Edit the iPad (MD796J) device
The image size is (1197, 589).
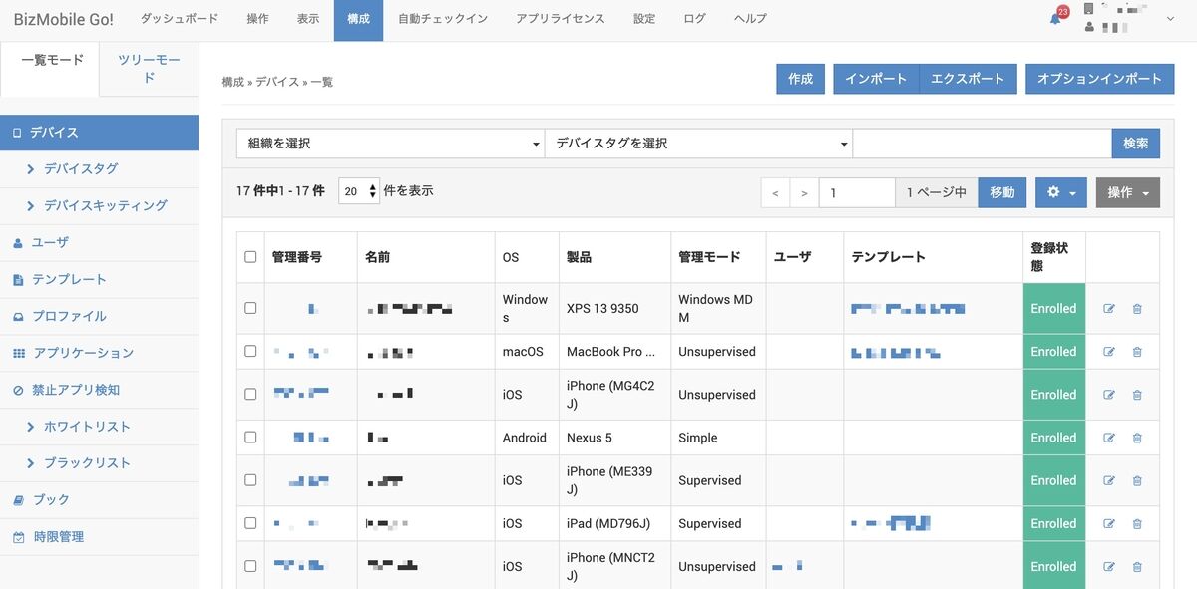[x=1109, y=523]
